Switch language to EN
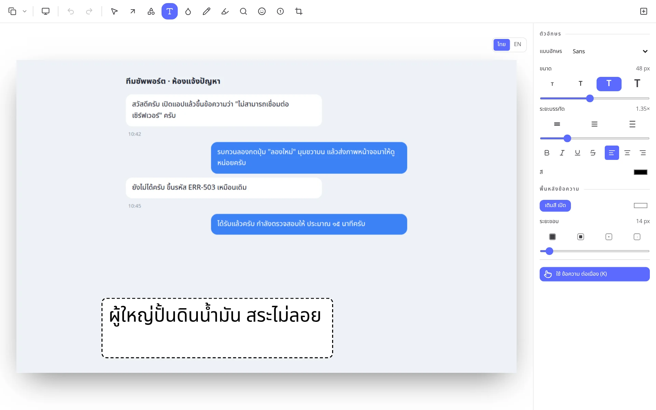Image resolution: width=656 pixels, height=410 pixels. (518, 44)
